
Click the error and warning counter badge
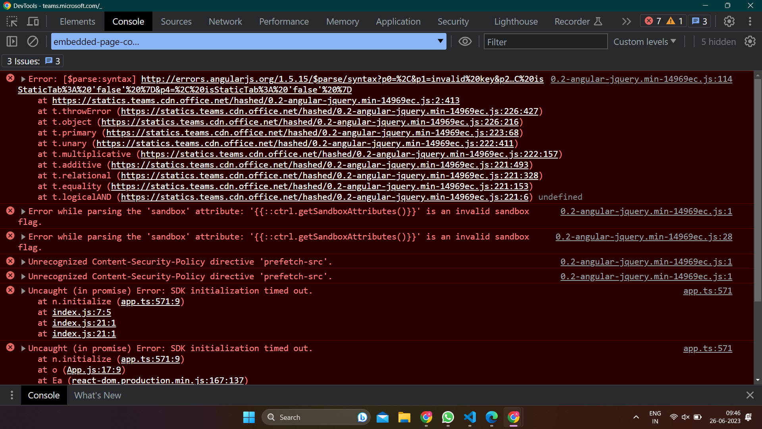pos(664,21)
